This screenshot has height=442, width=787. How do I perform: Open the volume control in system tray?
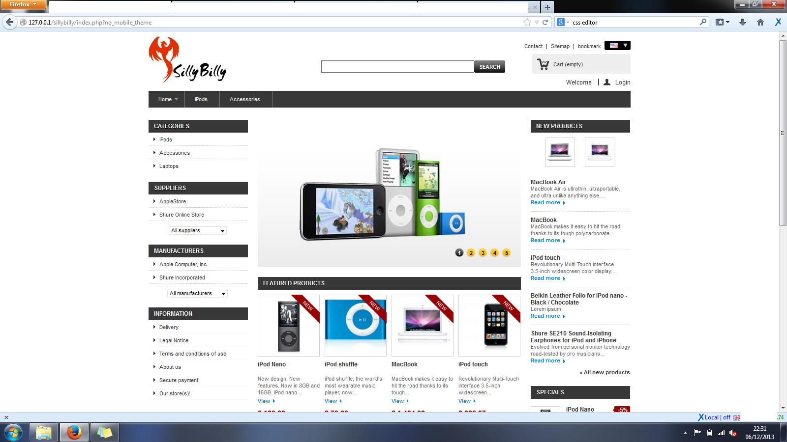(733, 433)
